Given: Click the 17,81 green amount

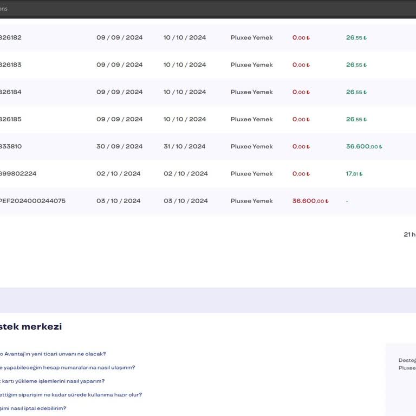Looking at the screenshot, I should pos(354,174).
